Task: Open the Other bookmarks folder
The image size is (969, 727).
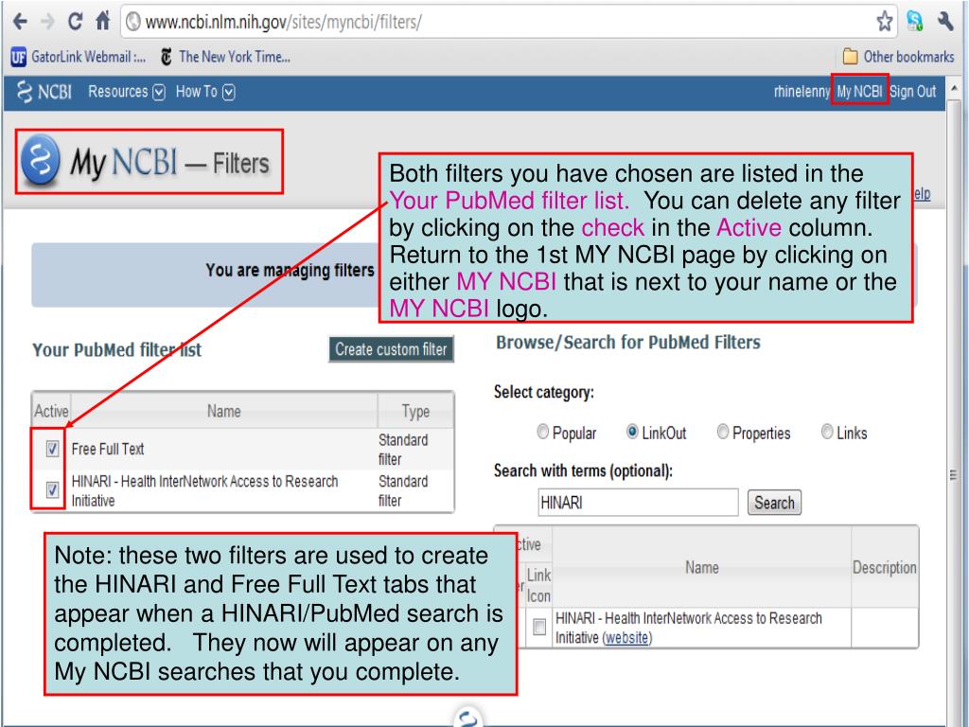Action: pos(899,57)
